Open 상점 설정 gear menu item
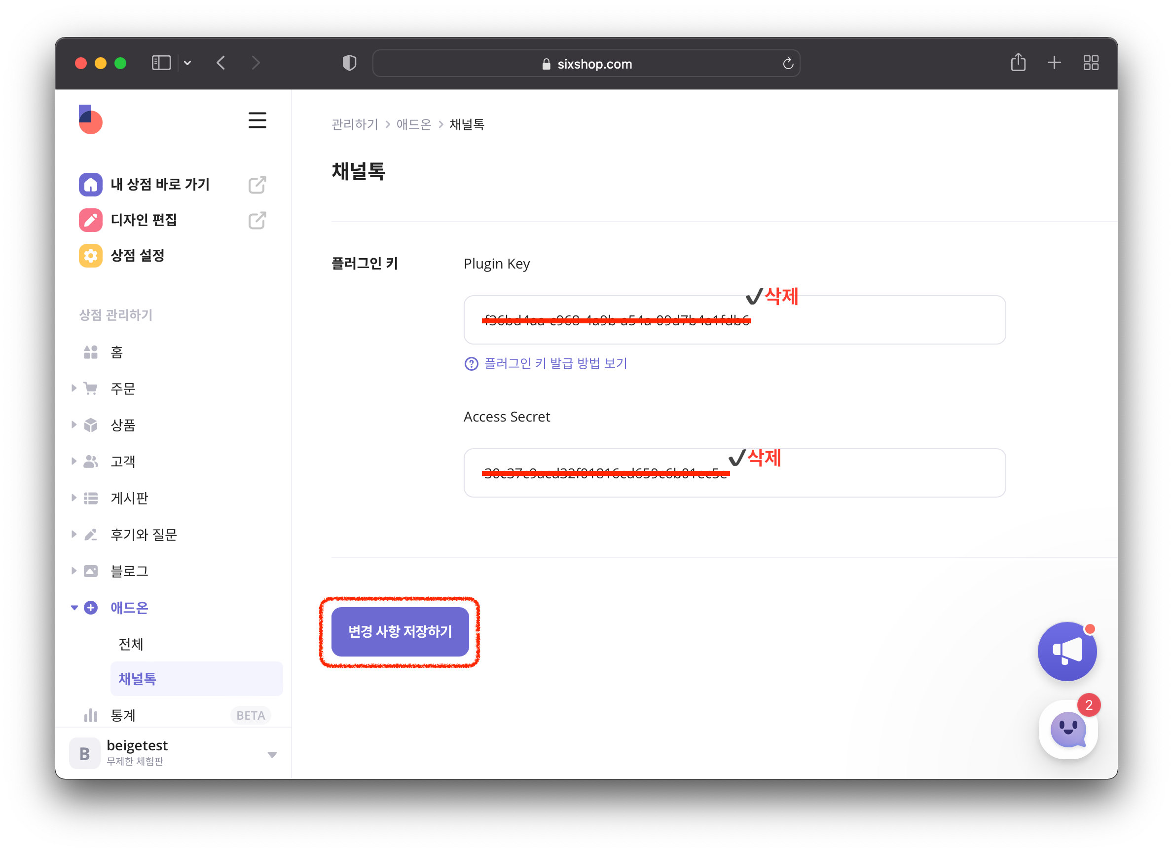Image resolution: width=1173 pixels, height=852 pixels. (x=137, y=256)
